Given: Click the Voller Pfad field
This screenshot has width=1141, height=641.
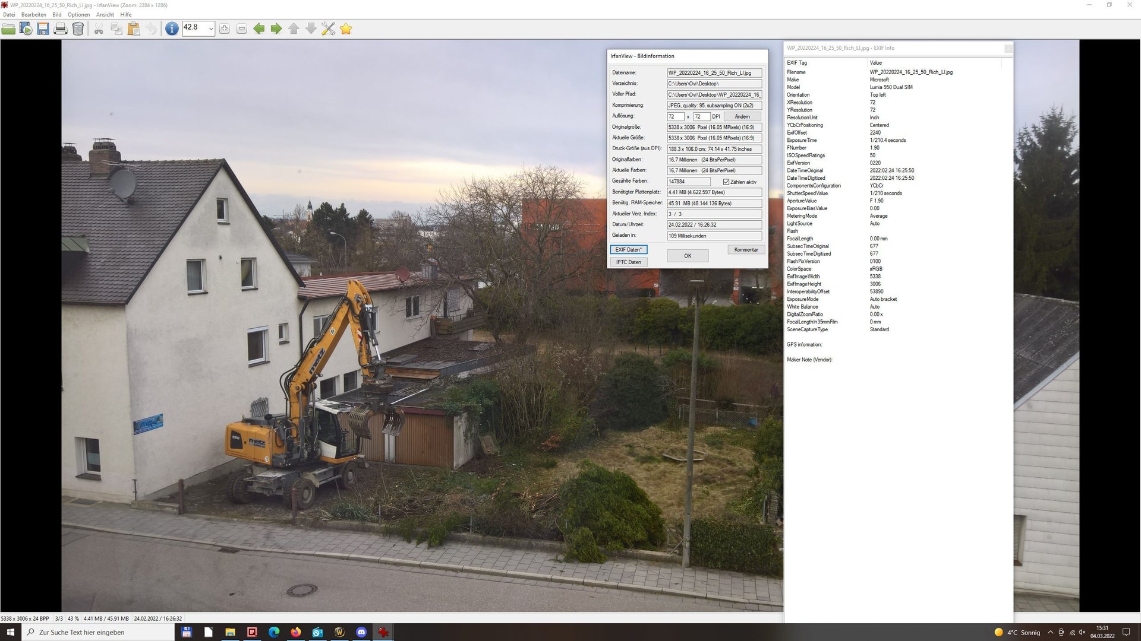Looking at the screenshot, I should coord(714,94).
